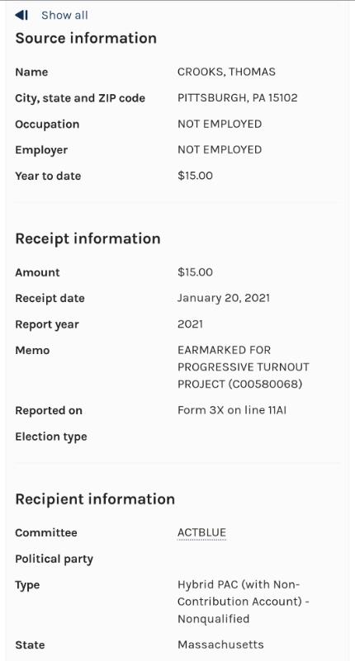Click the Employer NOT EMPLOYED value

point(220,150)
